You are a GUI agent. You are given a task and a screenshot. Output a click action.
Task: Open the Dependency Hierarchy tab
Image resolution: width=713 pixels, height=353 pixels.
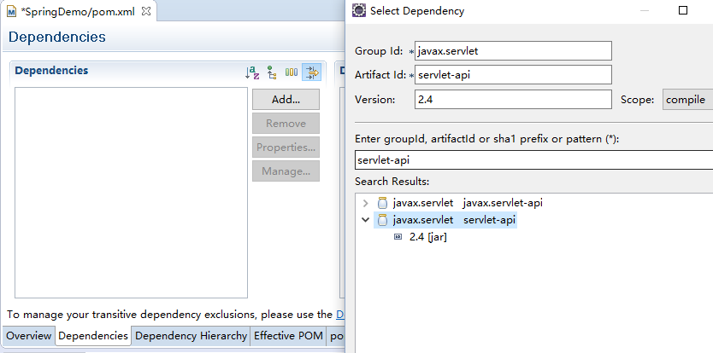[x=191, y=336]
